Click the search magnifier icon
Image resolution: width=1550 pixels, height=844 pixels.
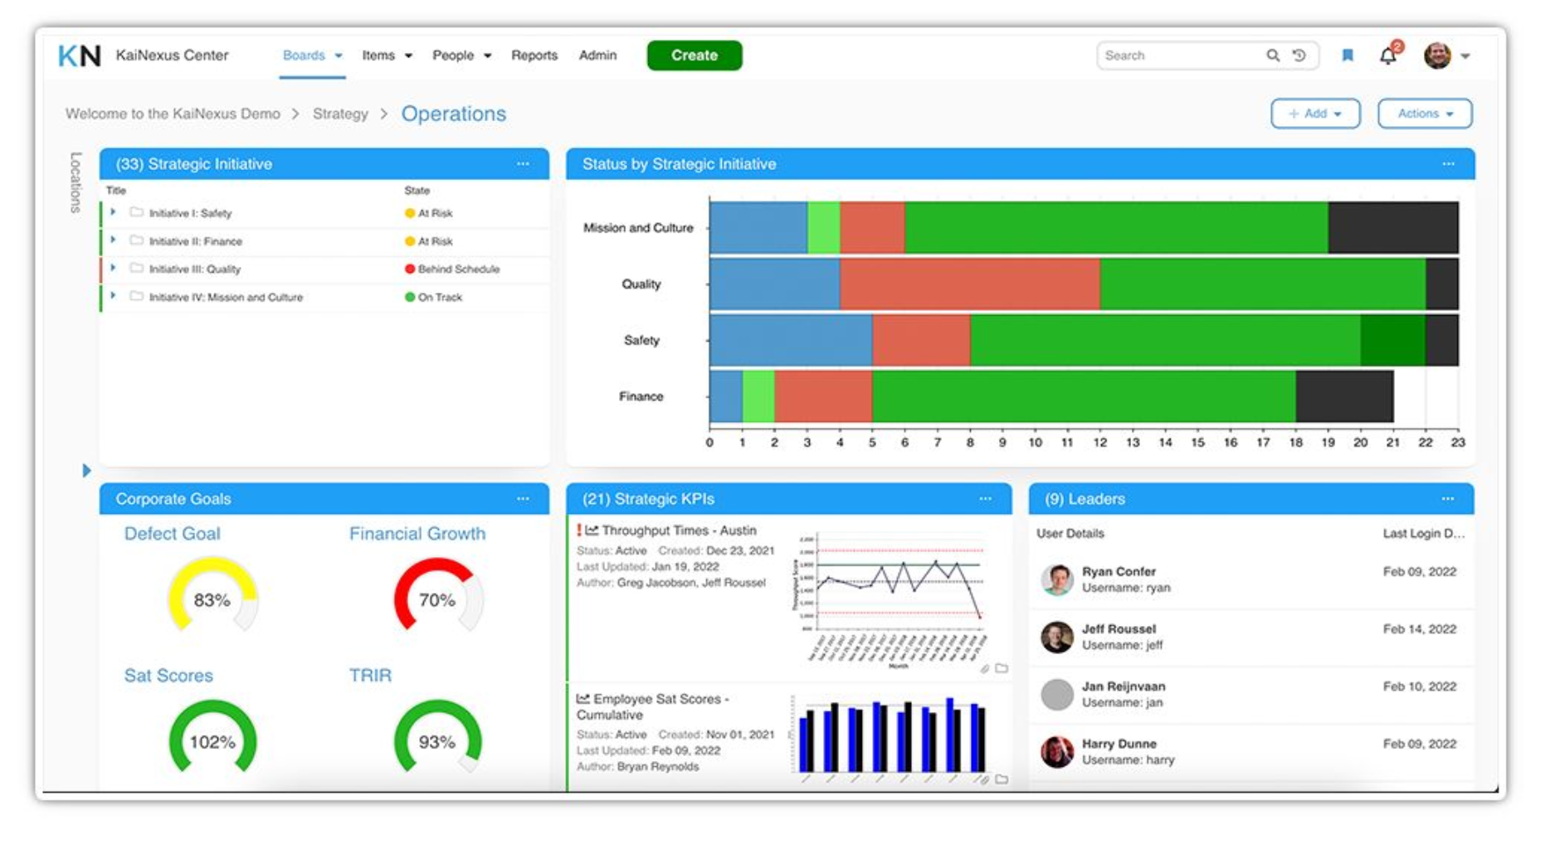1272,55
